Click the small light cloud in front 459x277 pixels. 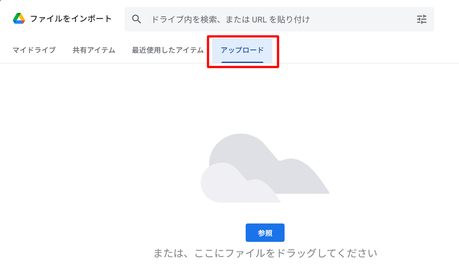(x=229, y=186)
